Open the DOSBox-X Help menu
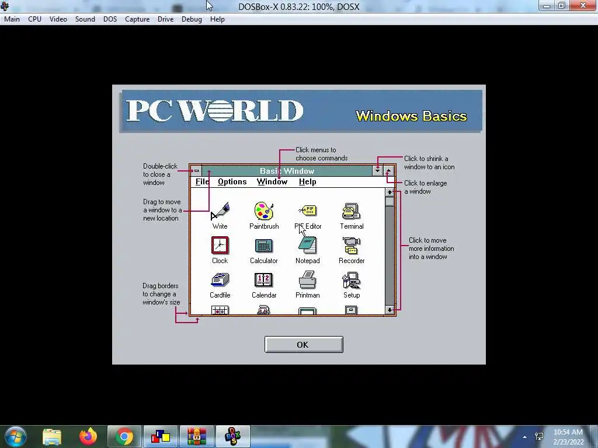 (x=217, y=19)
